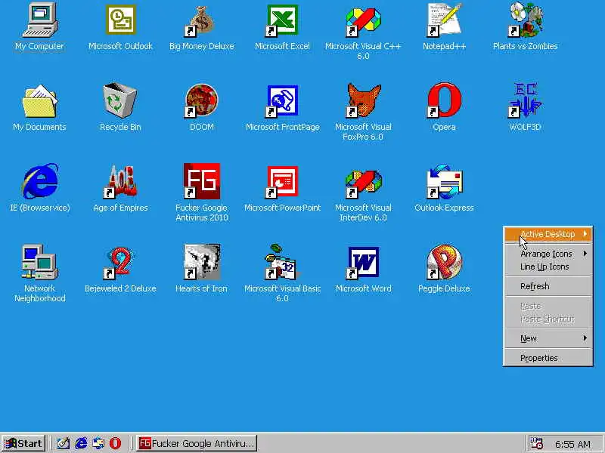
Task: Click the Start button
Action: click(24, 443)
